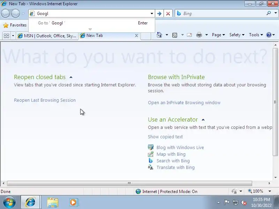Click the RSS Feeds toolbar icon

click(x=175, y=35)
